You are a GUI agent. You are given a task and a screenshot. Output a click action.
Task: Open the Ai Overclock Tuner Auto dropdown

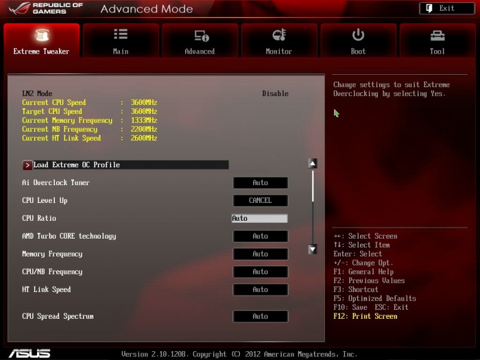260,183
